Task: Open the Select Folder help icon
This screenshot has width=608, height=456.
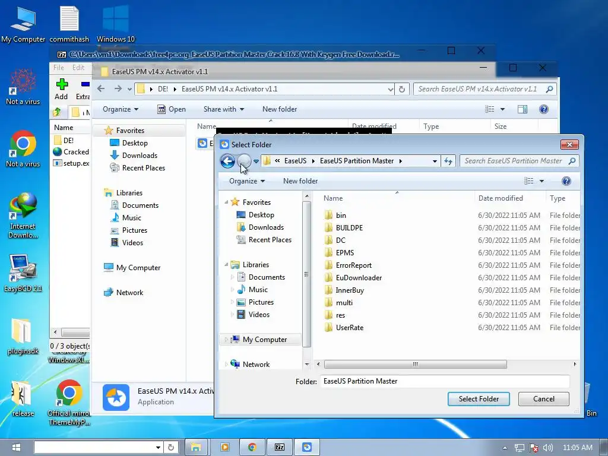Action: [566, 181]
